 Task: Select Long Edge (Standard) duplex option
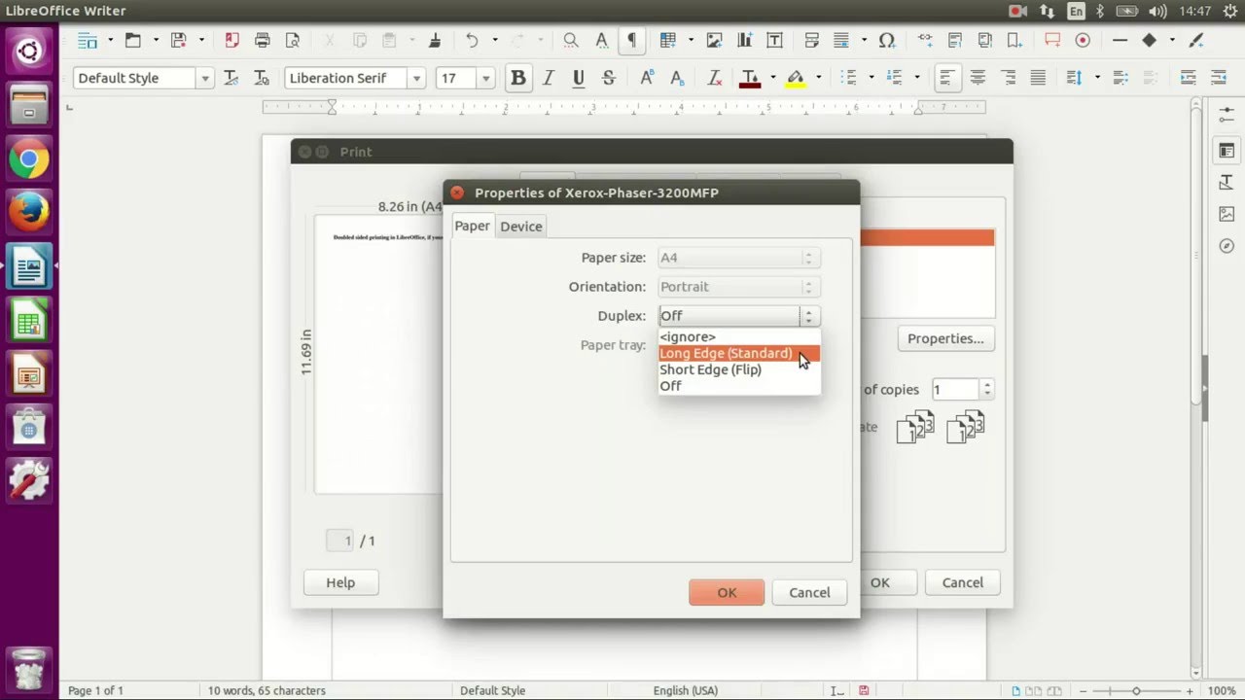(x=739, y=353)
